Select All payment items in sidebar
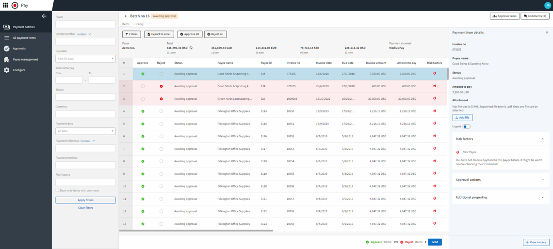This screenshot has width=553, height=249. tap(24, 38)
